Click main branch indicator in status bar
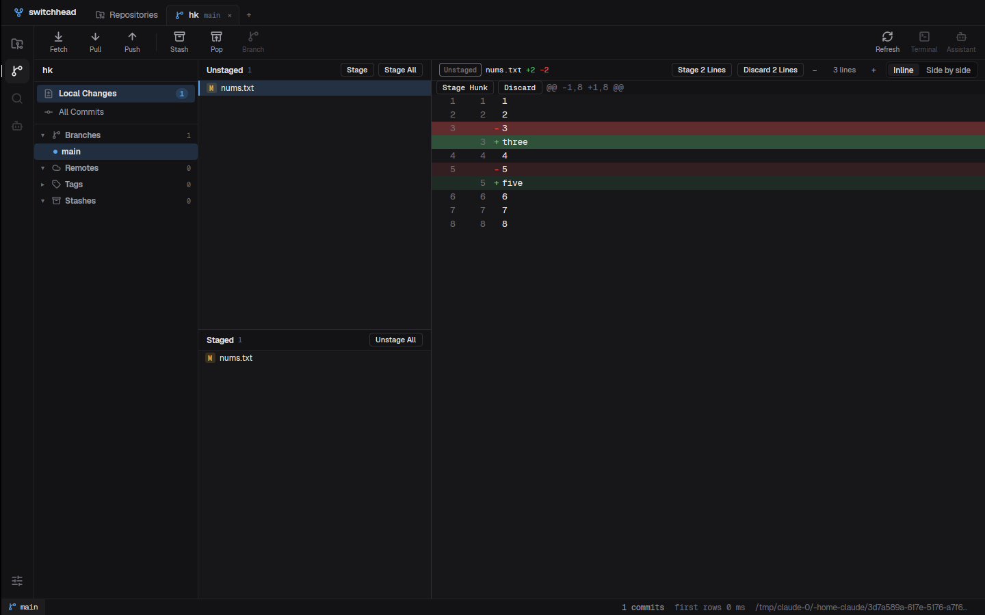 pyautogui.click(x=23, y=607)
